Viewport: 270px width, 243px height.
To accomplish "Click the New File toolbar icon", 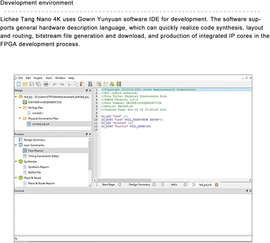I will tap(19, 84).
